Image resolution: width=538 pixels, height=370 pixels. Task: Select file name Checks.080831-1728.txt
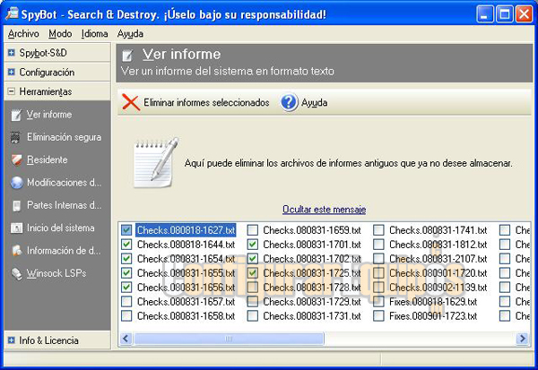tap(312, 288)
